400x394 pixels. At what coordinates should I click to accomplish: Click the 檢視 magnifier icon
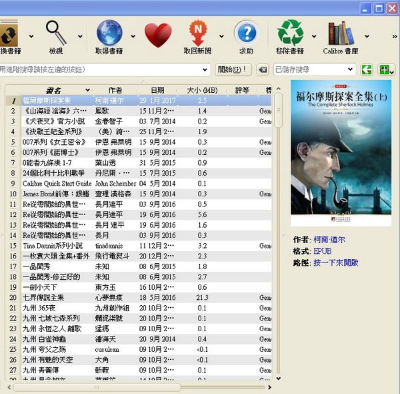point(56,32)
